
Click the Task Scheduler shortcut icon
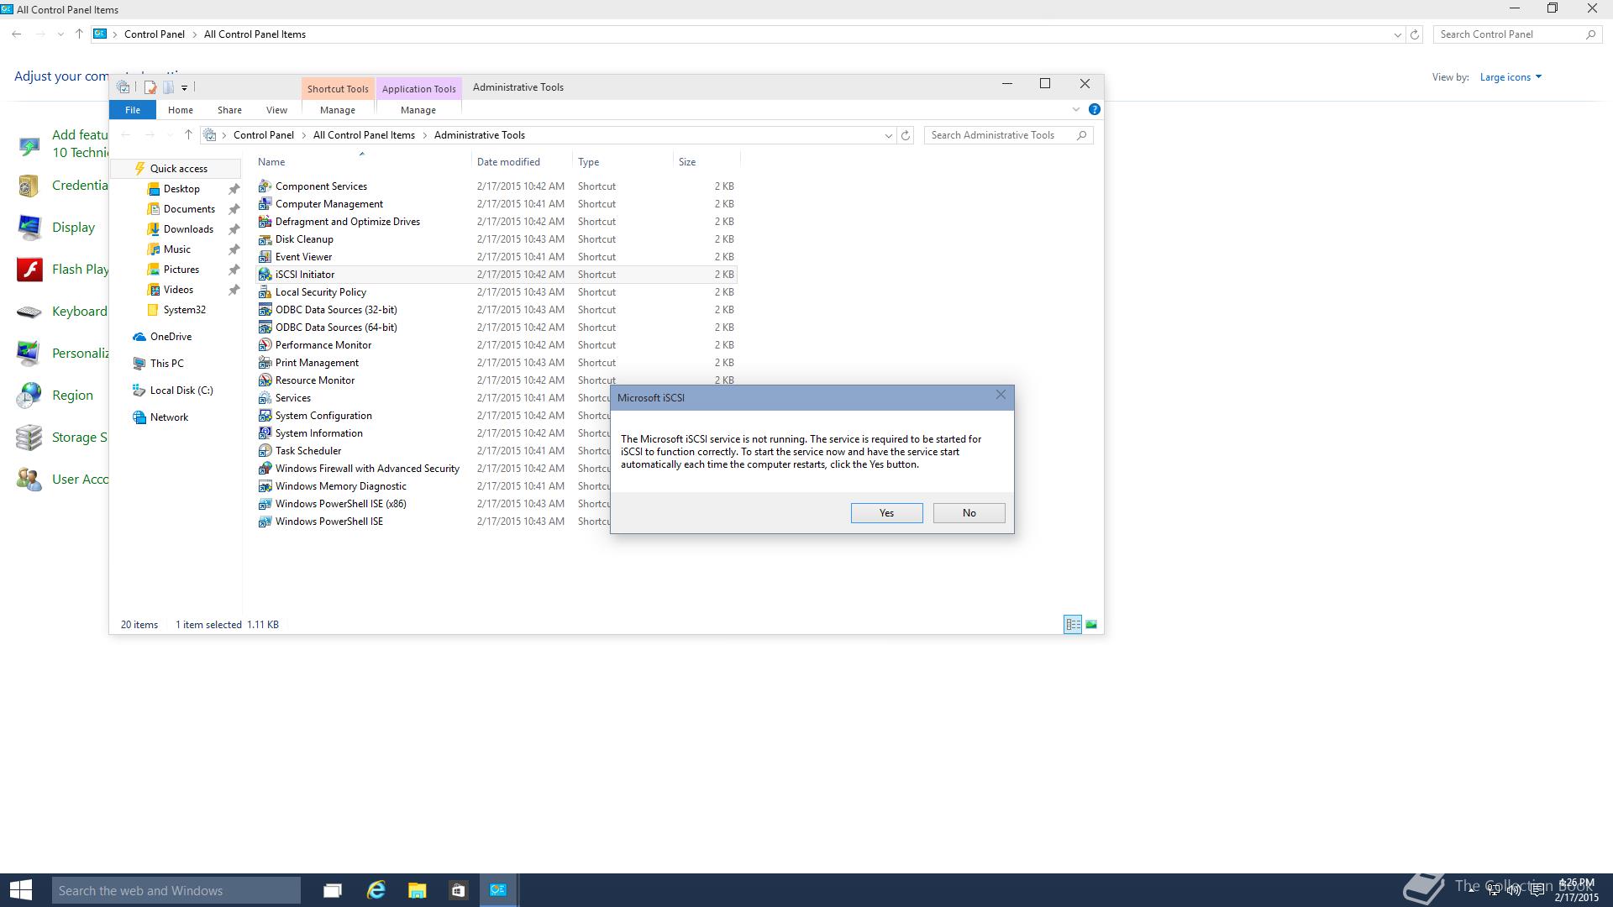(265, 451)
